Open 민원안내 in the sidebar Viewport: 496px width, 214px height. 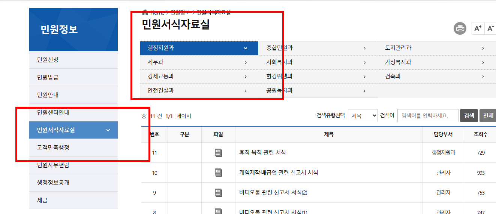pyautogui.click(x=73, y=95)
